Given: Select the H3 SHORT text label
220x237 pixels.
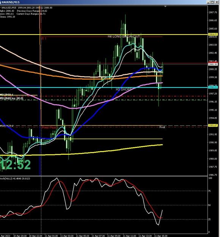Looking at the screenshot, I should click(124, 89).
